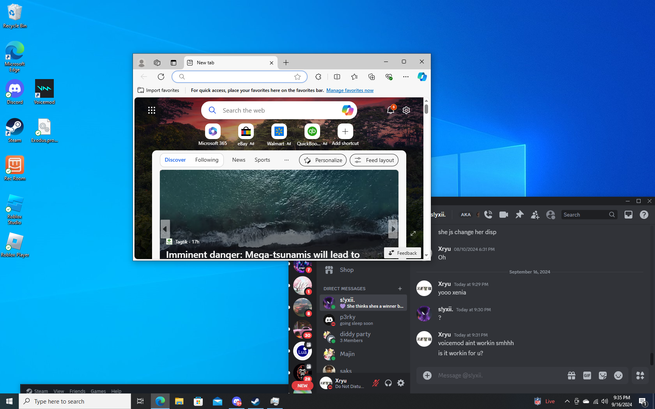
Task: Open the apps grid launcher
Action: coord(152,110)
